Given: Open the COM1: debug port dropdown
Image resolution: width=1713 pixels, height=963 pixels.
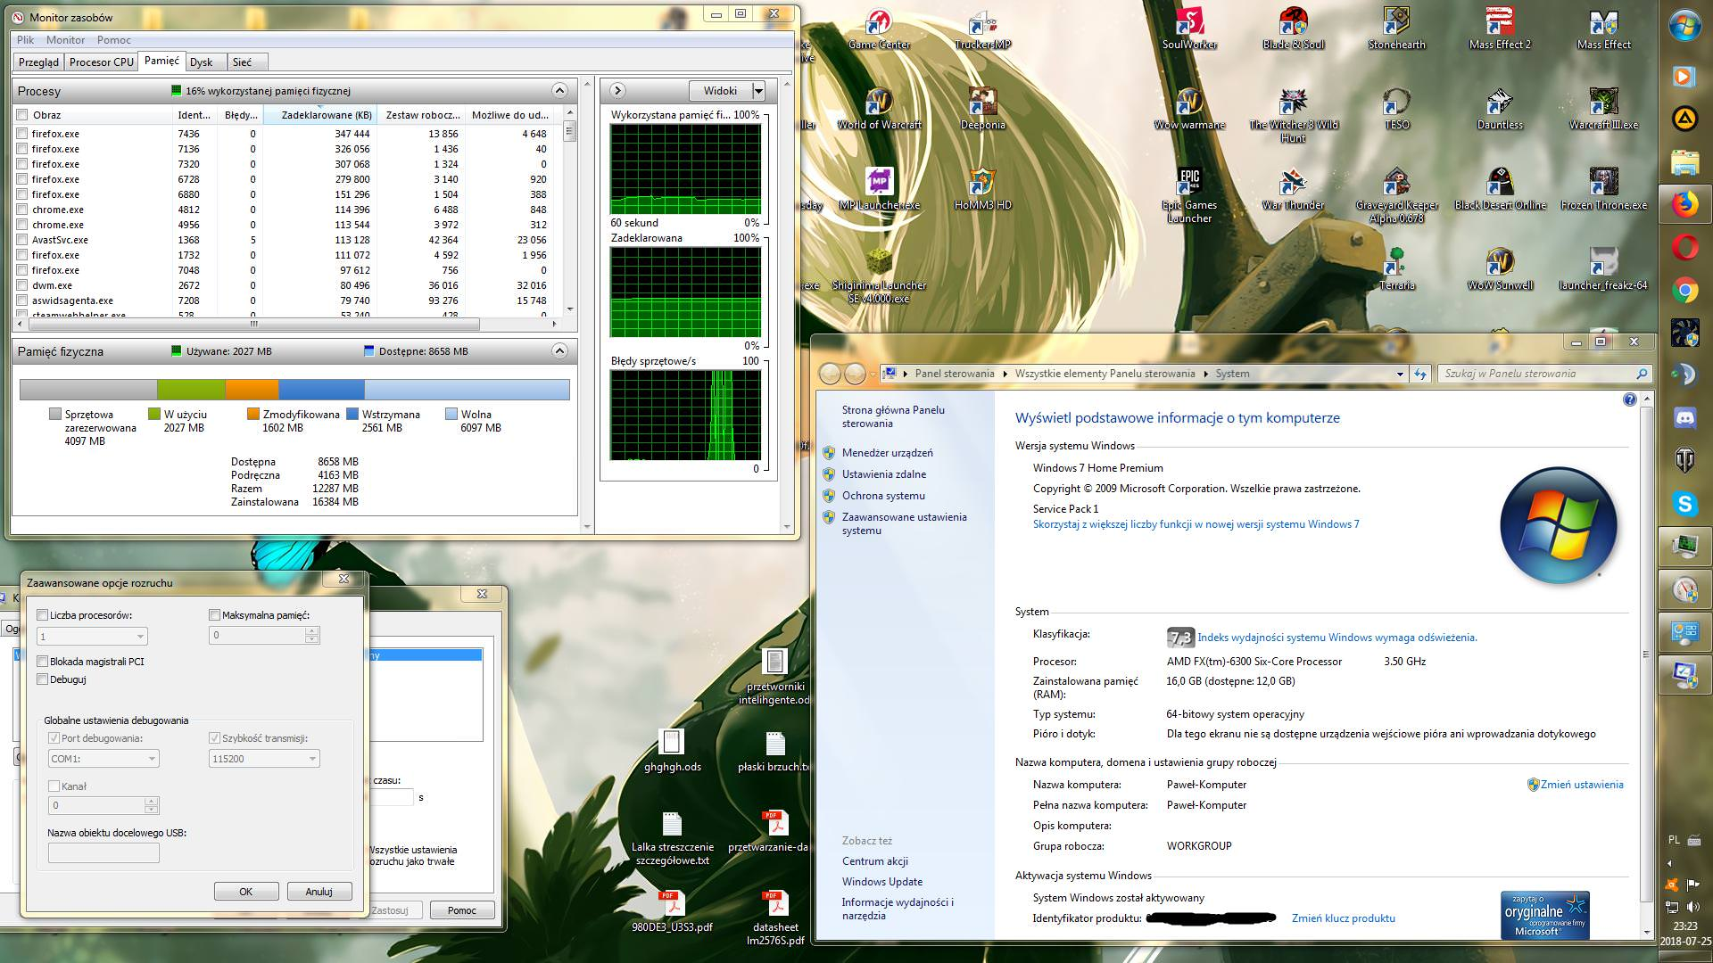Looking at the screenshot, I should [x=152, y=759].
